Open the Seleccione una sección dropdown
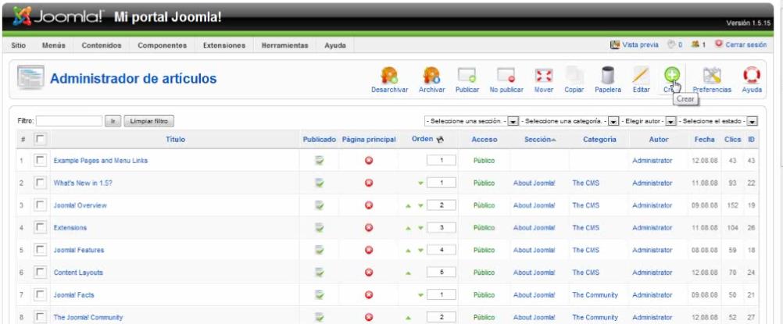 click(471, 121)
